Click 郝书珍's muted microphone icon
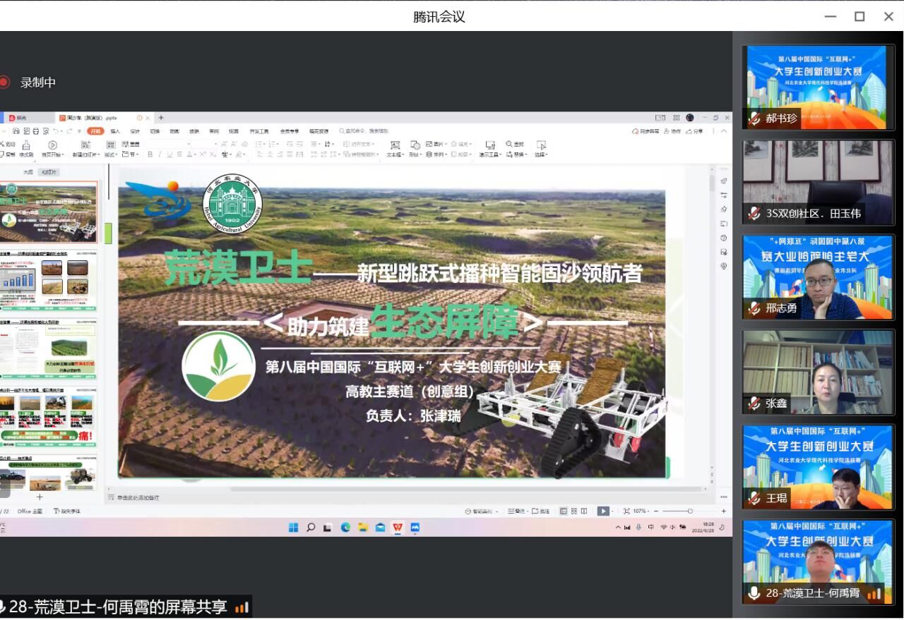Image resolution: width=904 pixels, height=620 pixels. tap(755, 118)
